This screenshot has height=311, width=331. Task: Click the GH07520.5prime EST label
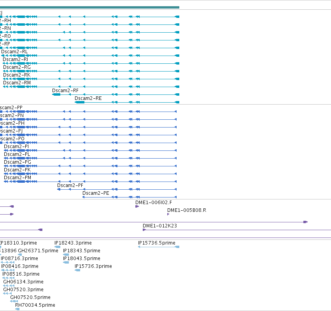tap(30, 298)
